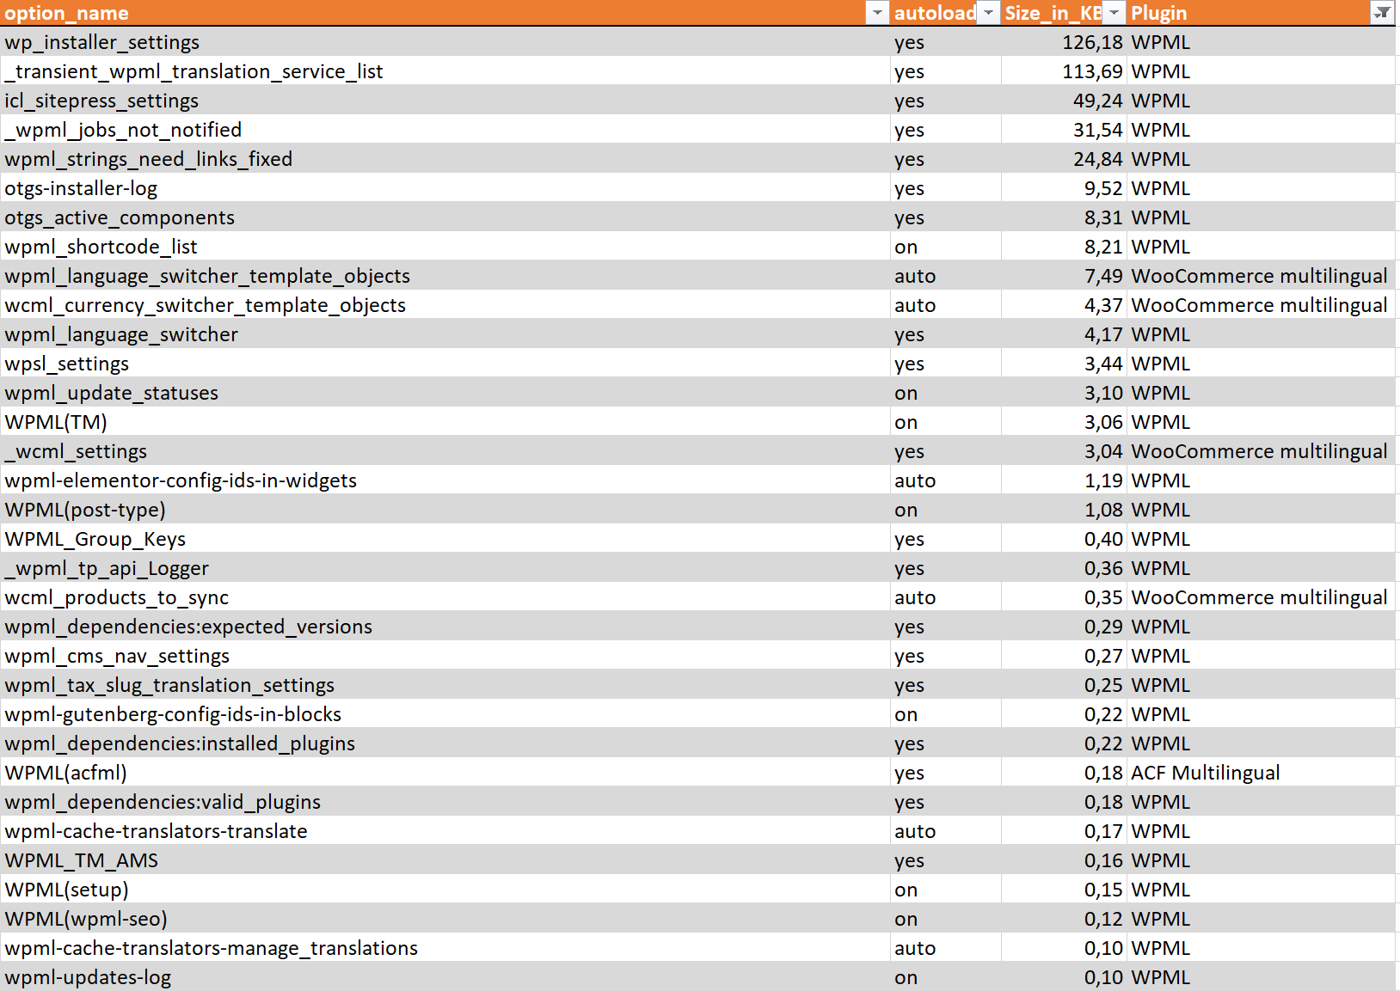Click the wpml_cms_nav_settings cell
Screen dimensions: 1400x991
pyautogui.click(x=445, y=656)
